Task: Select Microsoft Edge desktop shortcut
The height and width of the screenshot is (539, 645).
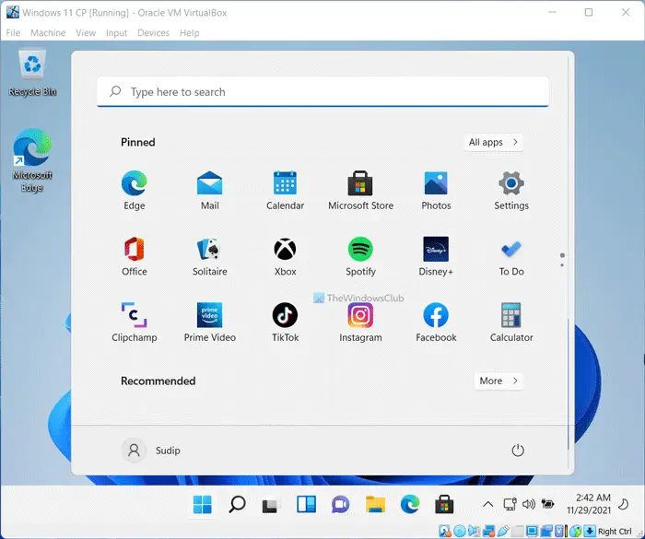Action: (32, 160)
